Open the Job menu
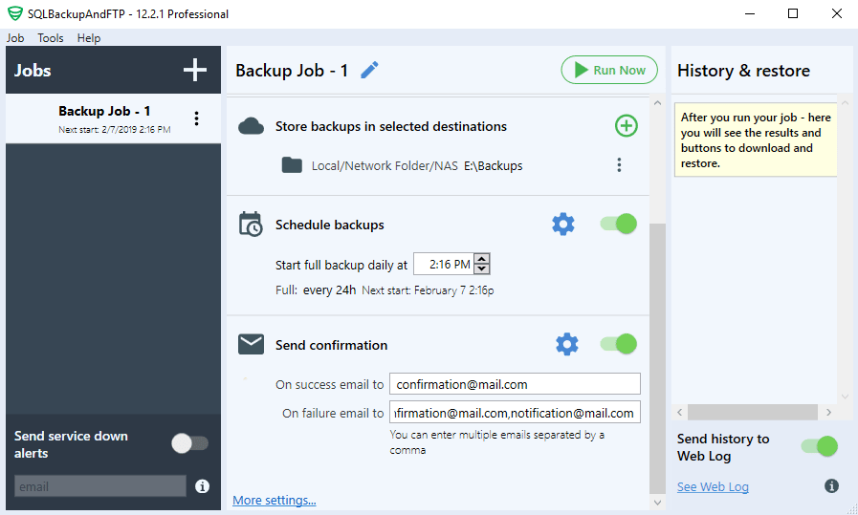The image size is (858, 515). tap(15, 37)
